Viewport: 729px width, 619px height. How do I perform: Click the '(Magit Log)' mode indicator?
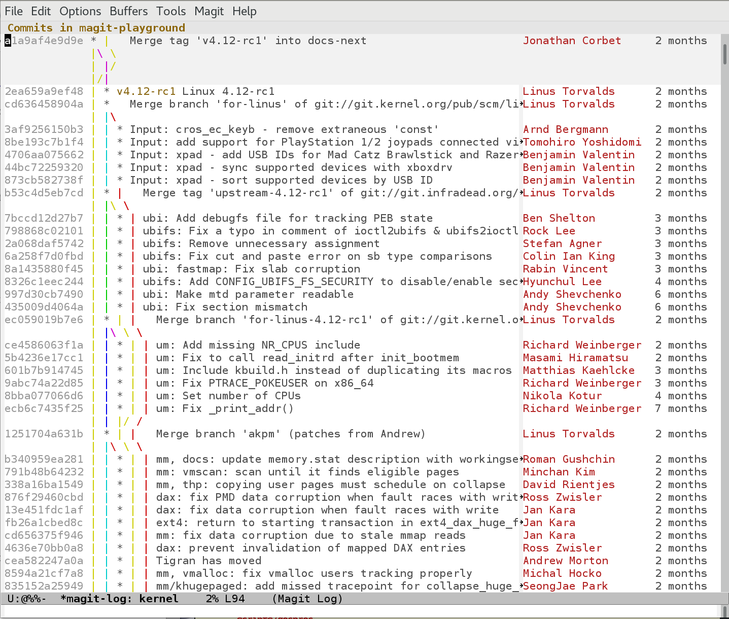(307, 599)
